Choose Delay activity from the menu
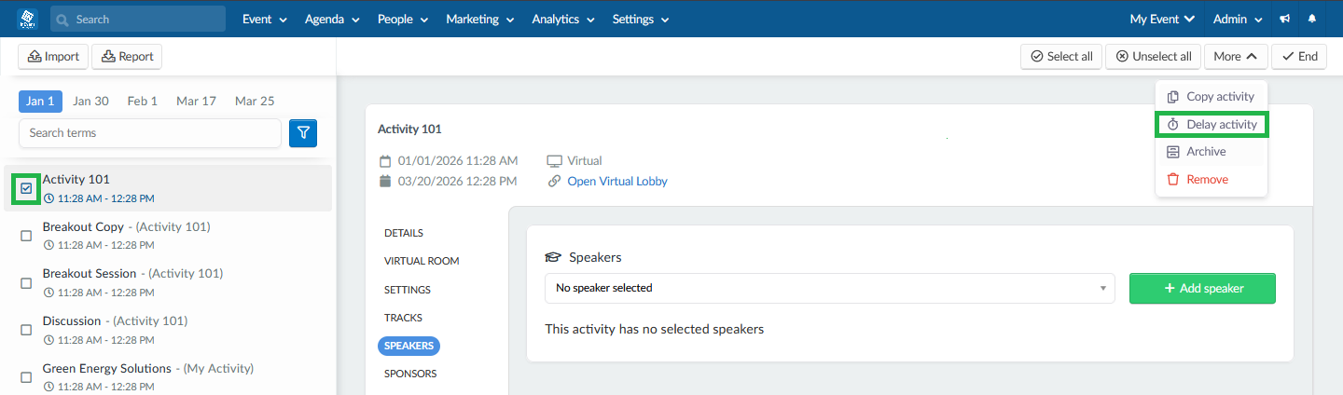This screenshot has width=1343, height=395. (1211, 124)
